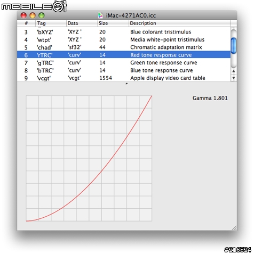Click size value 1554 in vcgt row
This screenshot has width=254, height=254.
[x=106, y=78]
